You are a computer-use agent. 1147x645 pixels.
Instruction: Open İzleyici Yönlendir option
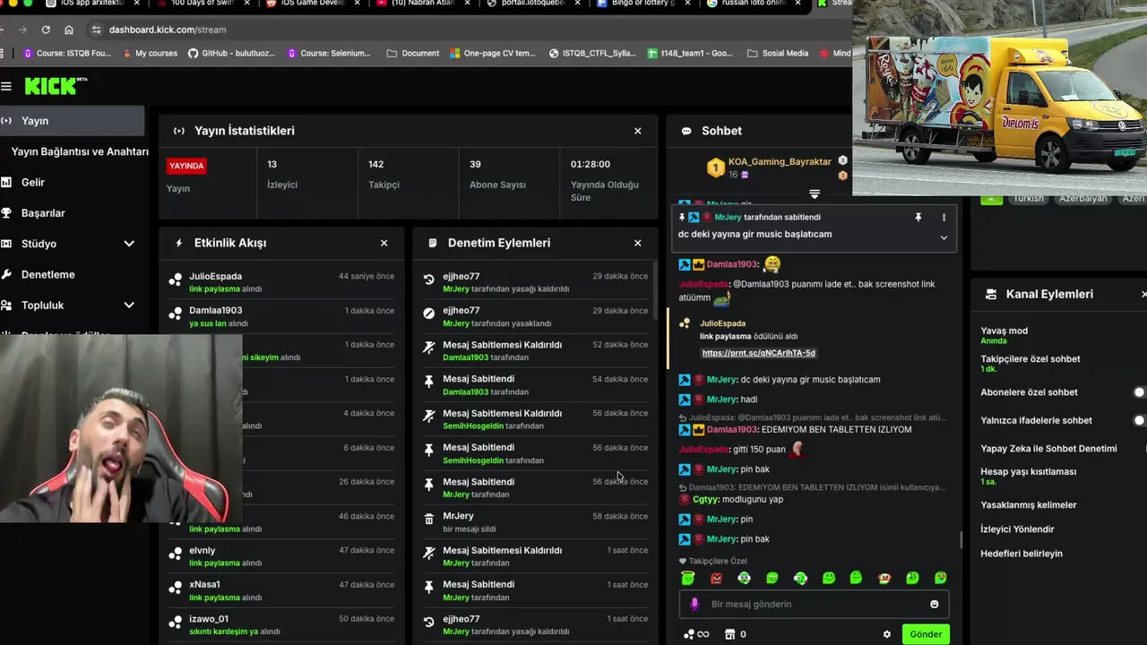point(1017,529)
